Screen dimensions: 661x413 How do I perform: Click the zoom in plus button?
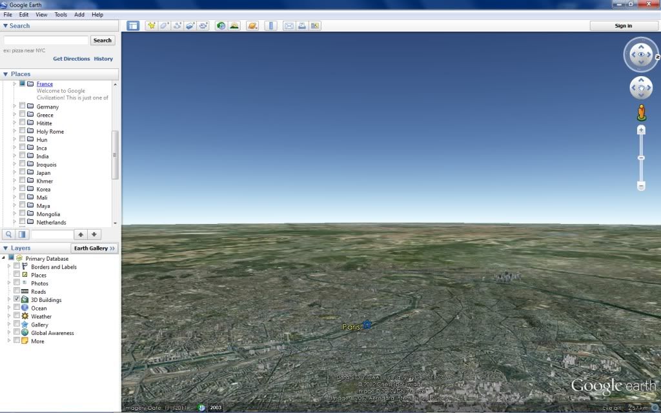click(x=641, y=130)
